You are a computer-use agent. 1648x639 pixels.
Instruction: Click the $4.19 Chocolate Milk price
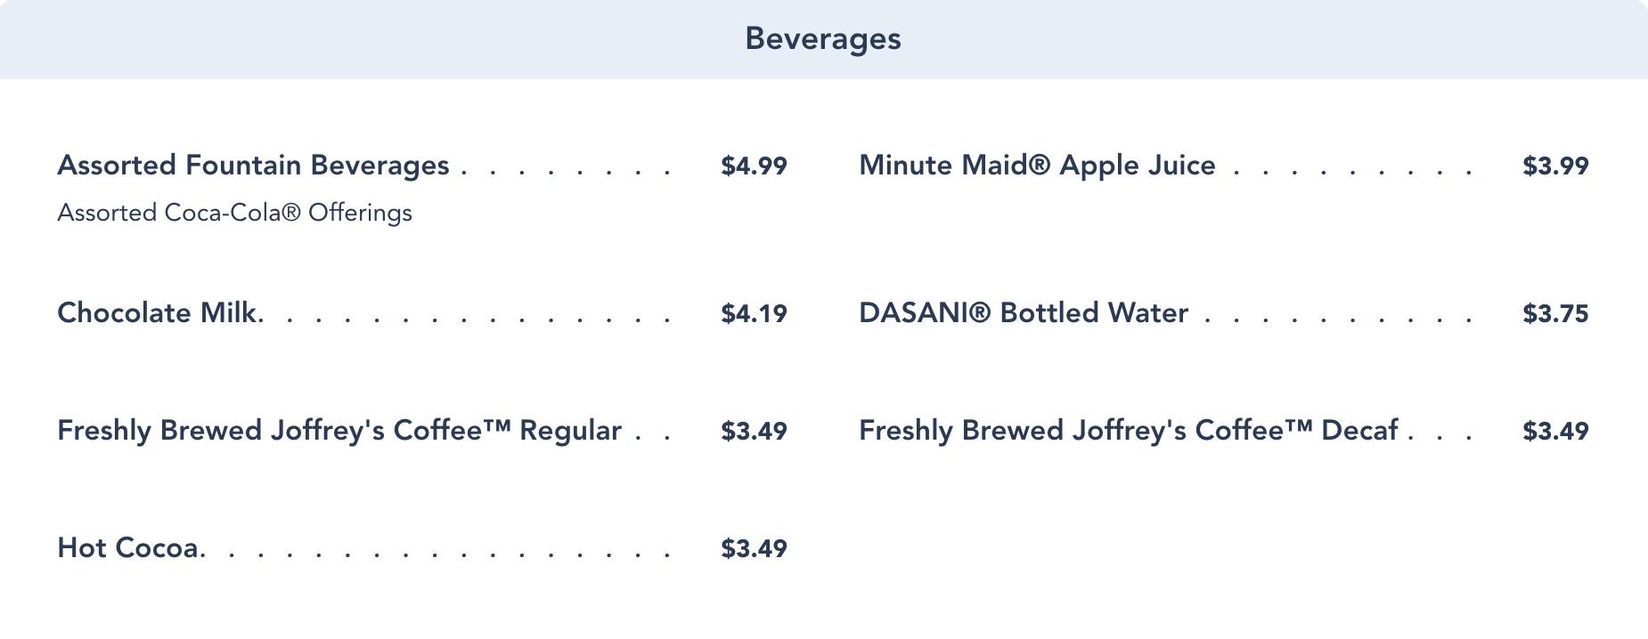(x=754, y=314)
